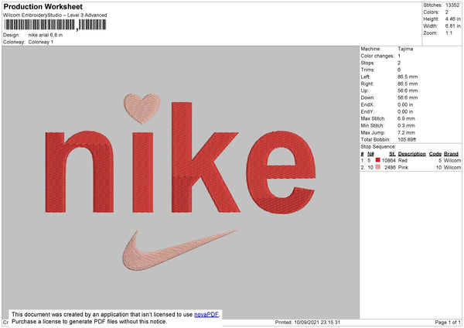Screen dimensions: 464x328
Task: Select the EndX value 0.00 in
Action: pos(405,104)
